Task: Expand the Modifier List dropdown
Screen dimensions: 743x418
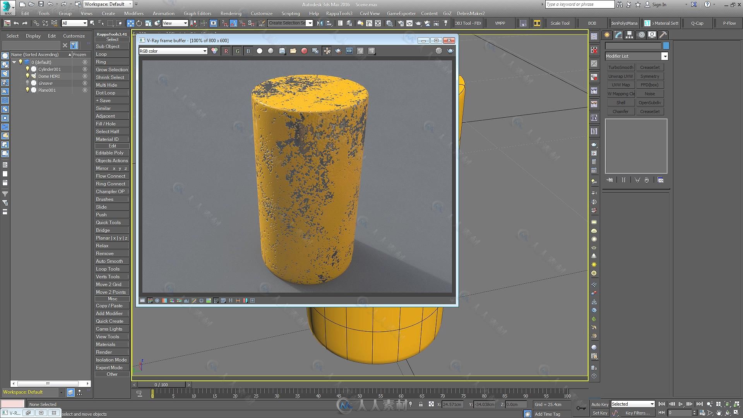Action: point(665,56)
